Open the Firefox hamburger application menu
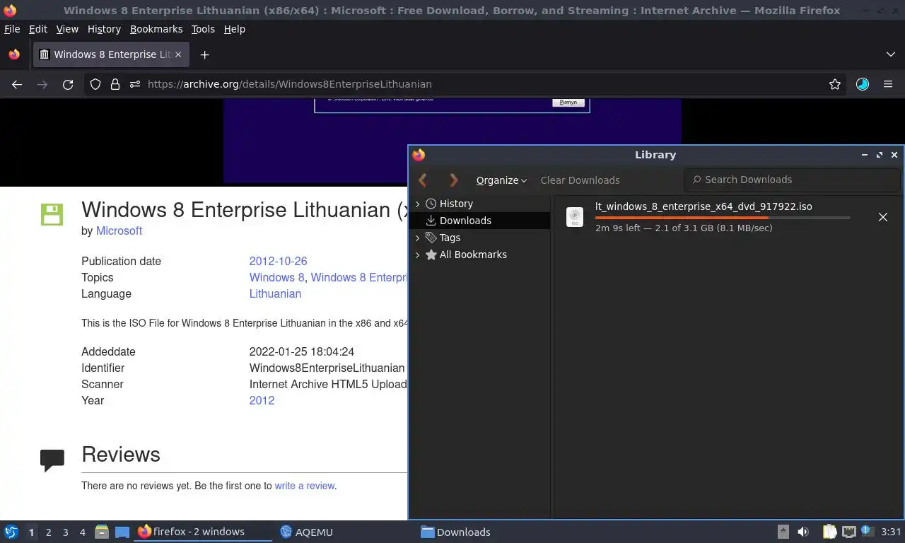The image size is (905, 543). coord(888,84)
